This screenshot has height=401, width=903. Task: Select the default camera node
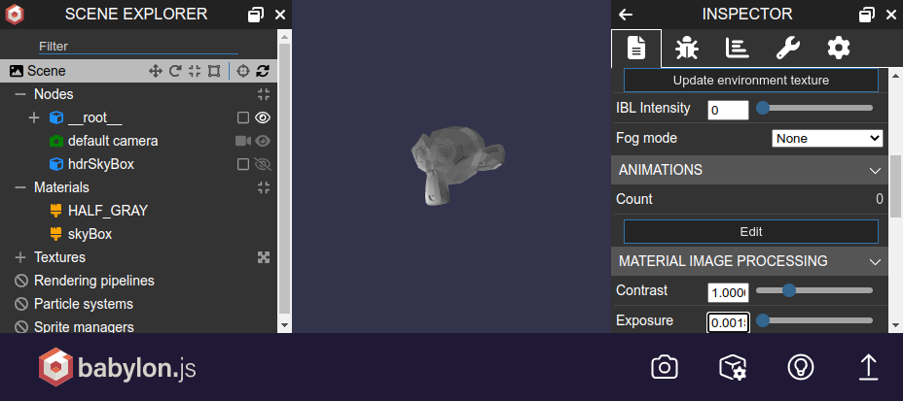[x=113, y=142]
